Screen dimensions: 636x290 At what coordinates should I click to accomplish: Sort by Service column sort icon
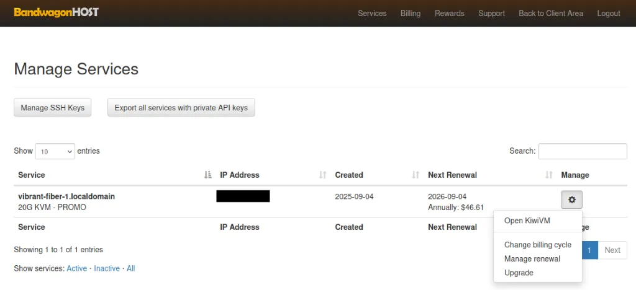208,175
